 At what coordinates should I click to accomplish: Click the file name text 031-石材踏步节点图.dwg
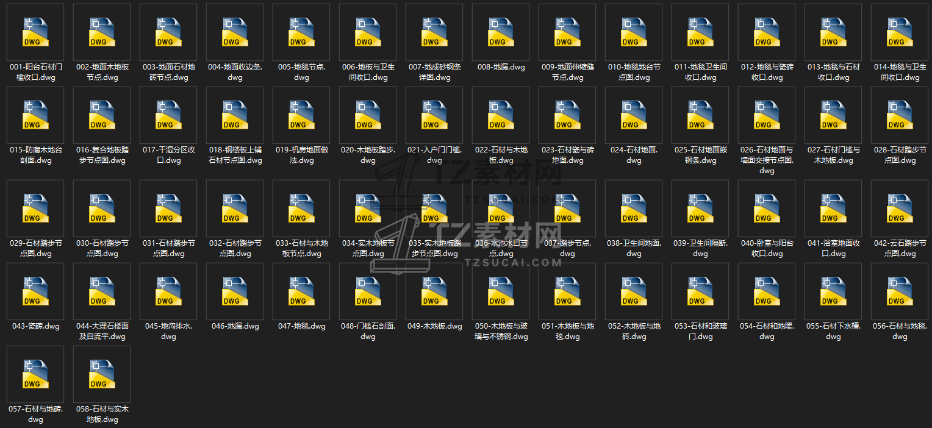pos(168,248)
